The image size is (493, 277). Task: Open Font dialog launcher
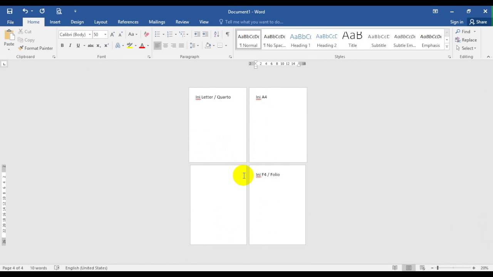point(149,57)
